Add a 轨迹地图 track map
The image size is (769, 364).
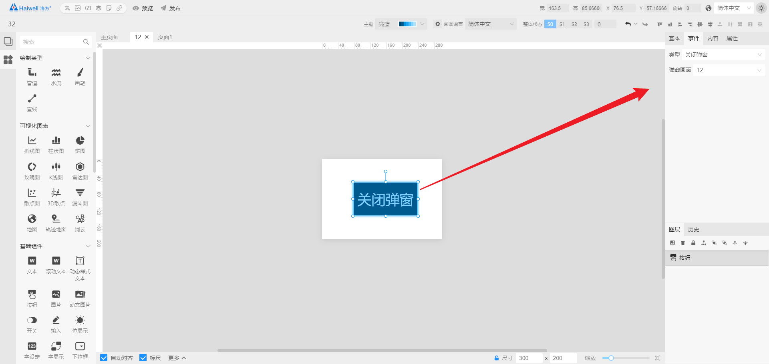56,223
